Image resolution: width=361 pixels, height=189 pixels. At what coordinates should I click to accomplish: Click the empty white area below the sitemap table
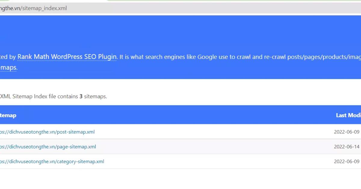(x=180, y=179)
